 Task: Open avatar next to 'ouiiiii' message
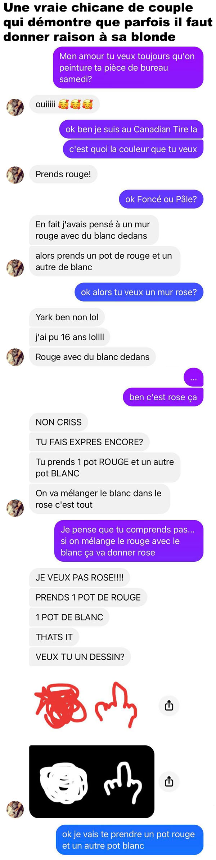[x=15, y=107]
